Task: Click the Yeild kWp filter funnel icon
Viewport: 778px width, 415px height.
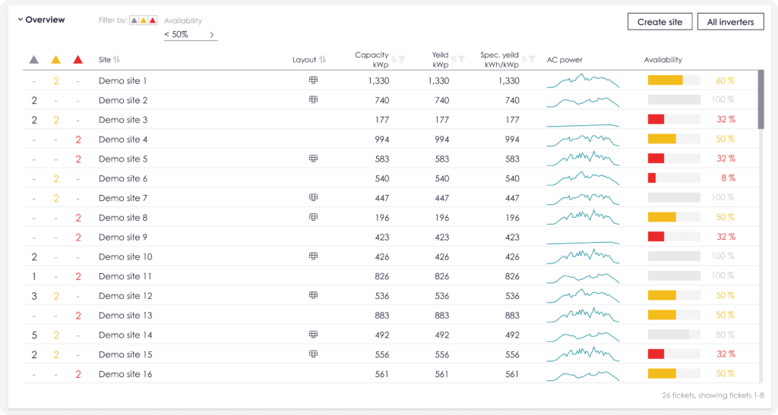Action: pyautogui.click(x=461, y=59)
